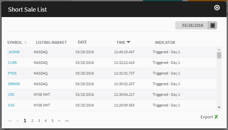
Task: Open page 5 of results
Action: [52, 121]
